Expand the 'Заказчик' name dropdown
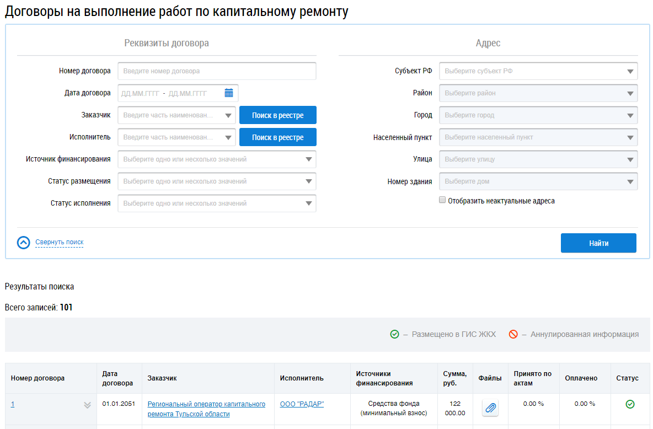This screenshot has width=653, height=429. [228, 115]
